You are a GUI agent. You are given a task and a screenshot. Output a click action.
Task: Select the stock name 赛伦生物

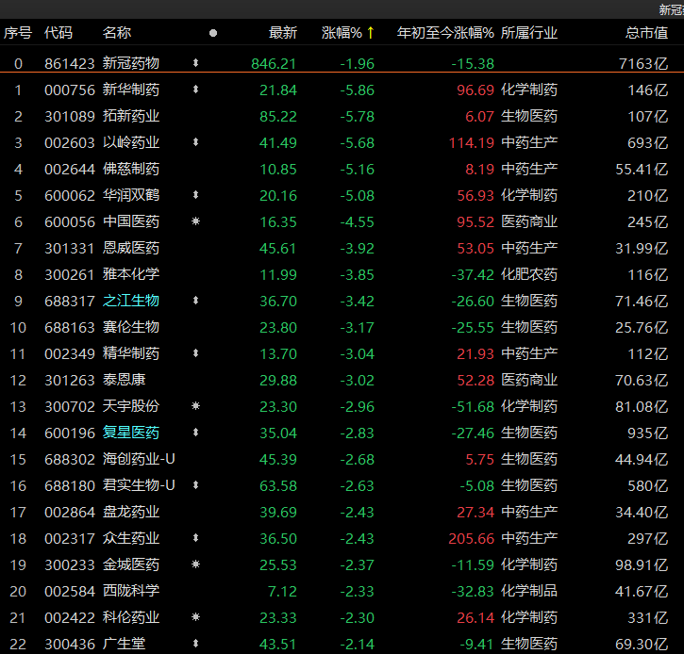coord(131,327)
